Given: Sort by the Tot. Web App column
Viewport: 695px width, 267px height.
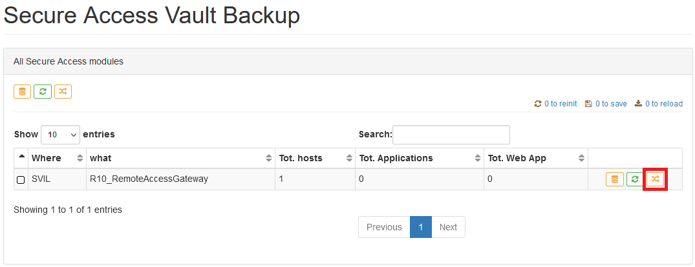Looking at the screenshot, I should (x=536, y=158).
